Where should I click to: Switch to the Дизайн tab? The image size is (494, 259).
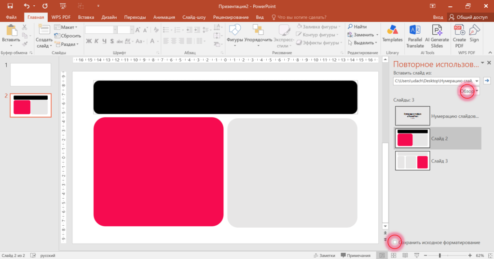click(x=109, y=17)
